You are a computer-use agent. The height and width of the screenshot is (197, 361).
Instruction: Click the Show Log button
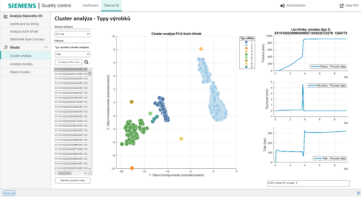(x=9, y=193)
